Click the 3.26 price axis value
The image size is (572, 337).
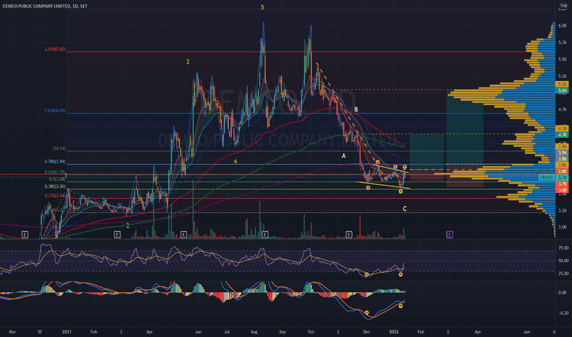[562, 211]
